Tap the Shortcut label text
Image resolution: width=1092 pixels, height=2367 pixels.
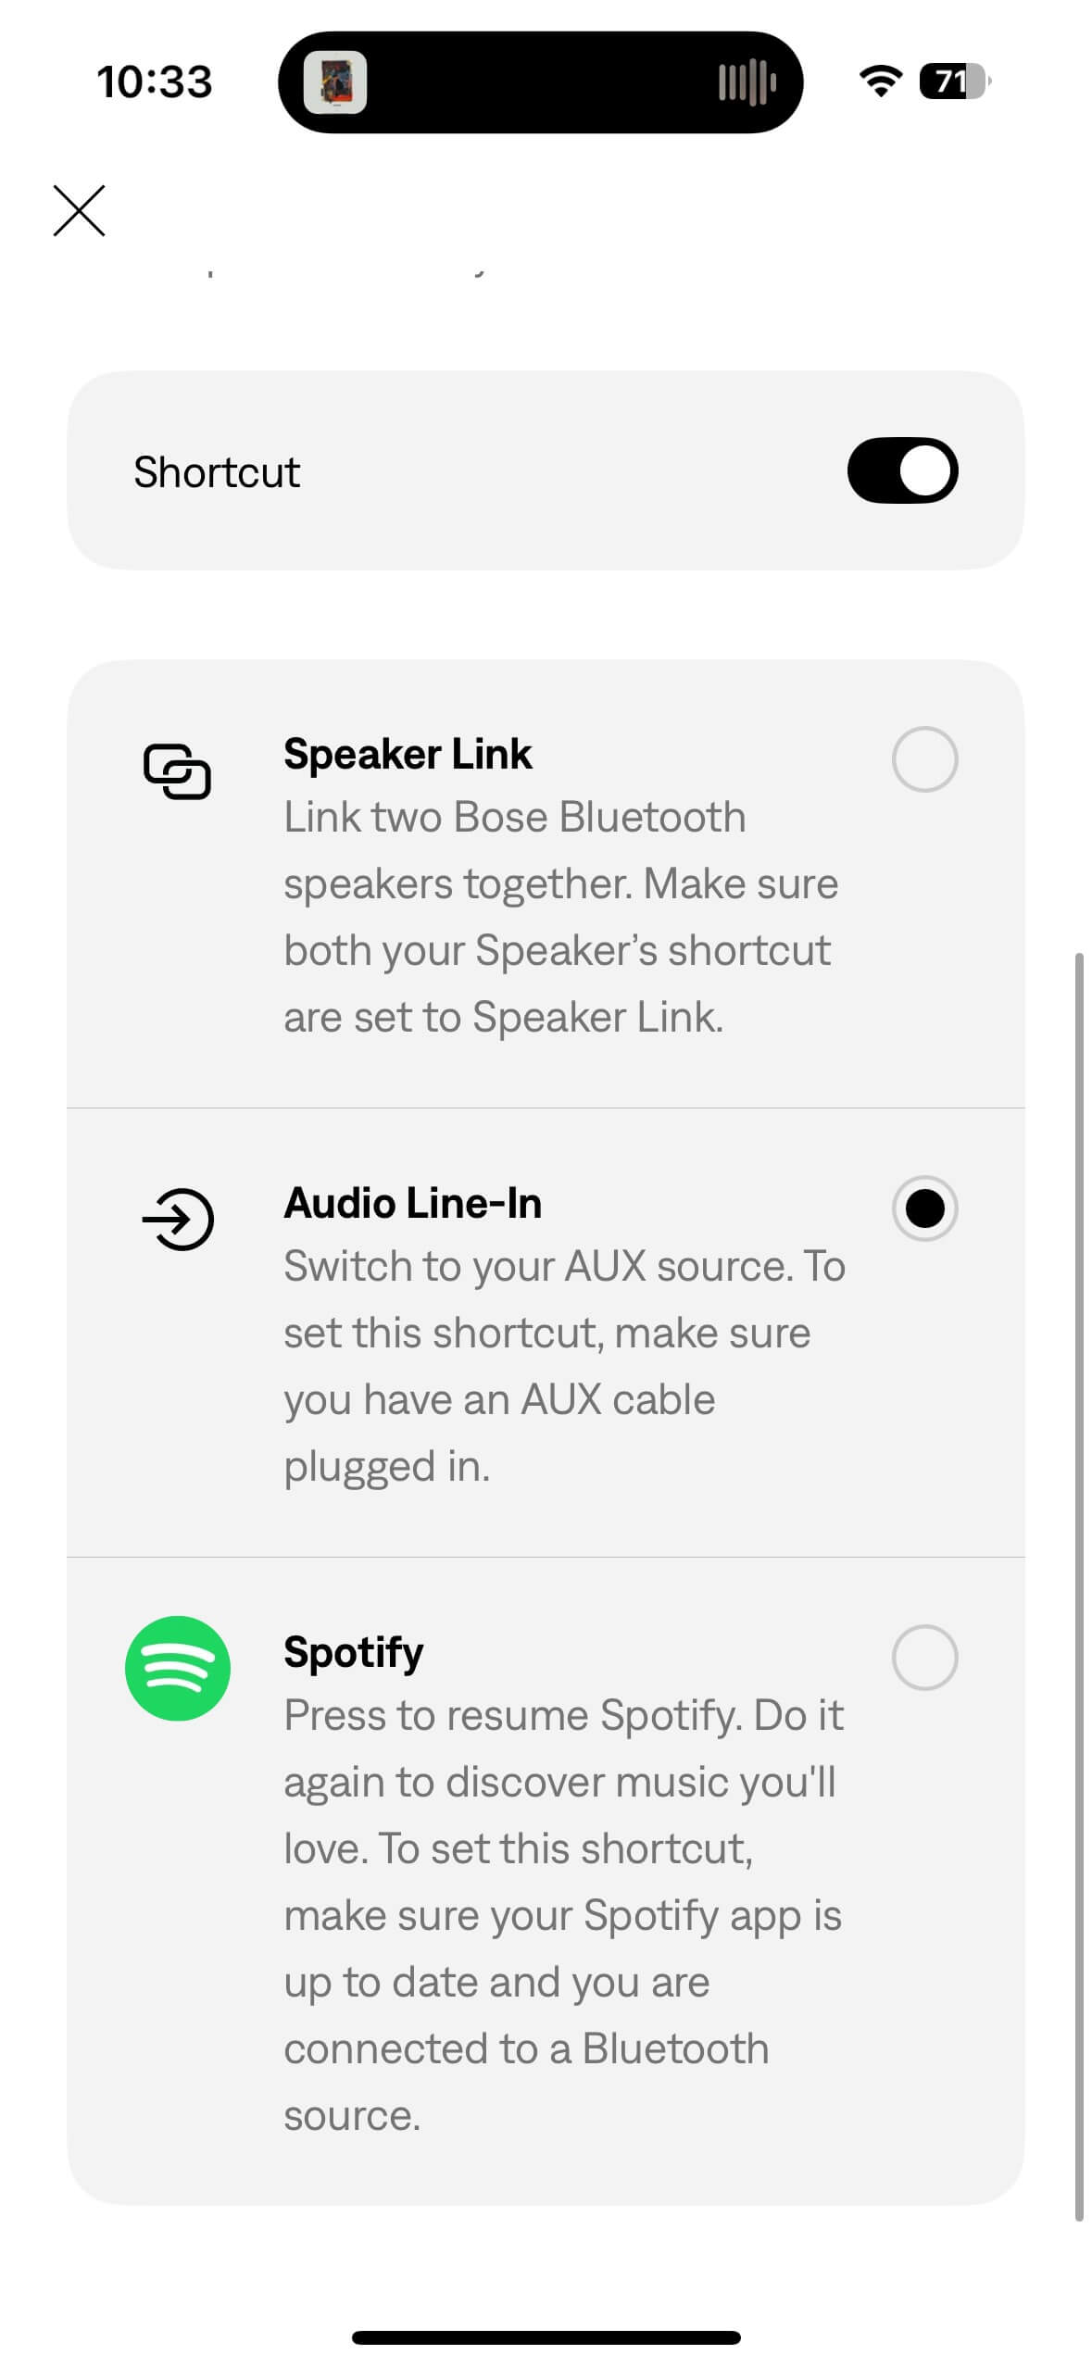[x=217, y=471]
